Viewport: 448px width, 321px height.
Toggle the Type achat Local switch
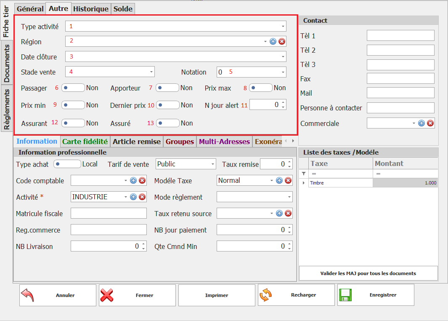point(67,164)
